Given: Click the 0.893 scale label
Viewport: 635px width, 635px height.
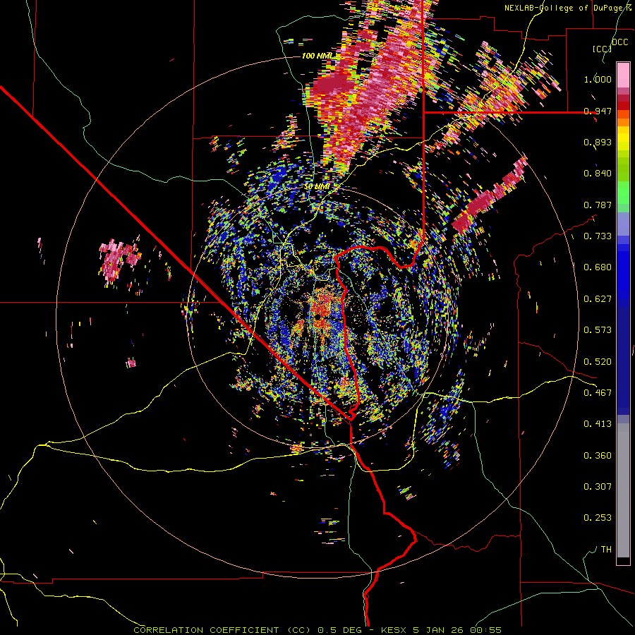Looking at the screenshot, I should coord(598,142).
